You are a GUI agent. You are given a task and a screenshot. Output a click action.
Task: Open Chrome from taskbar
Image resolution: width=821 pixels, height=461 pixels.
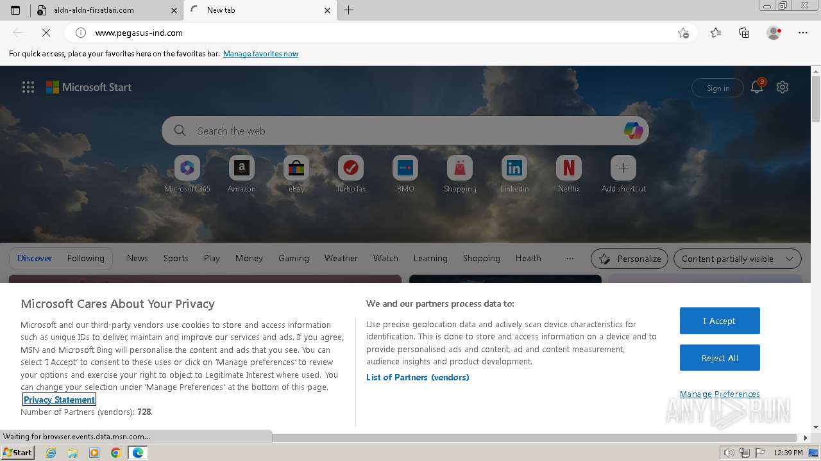[116, 453]
